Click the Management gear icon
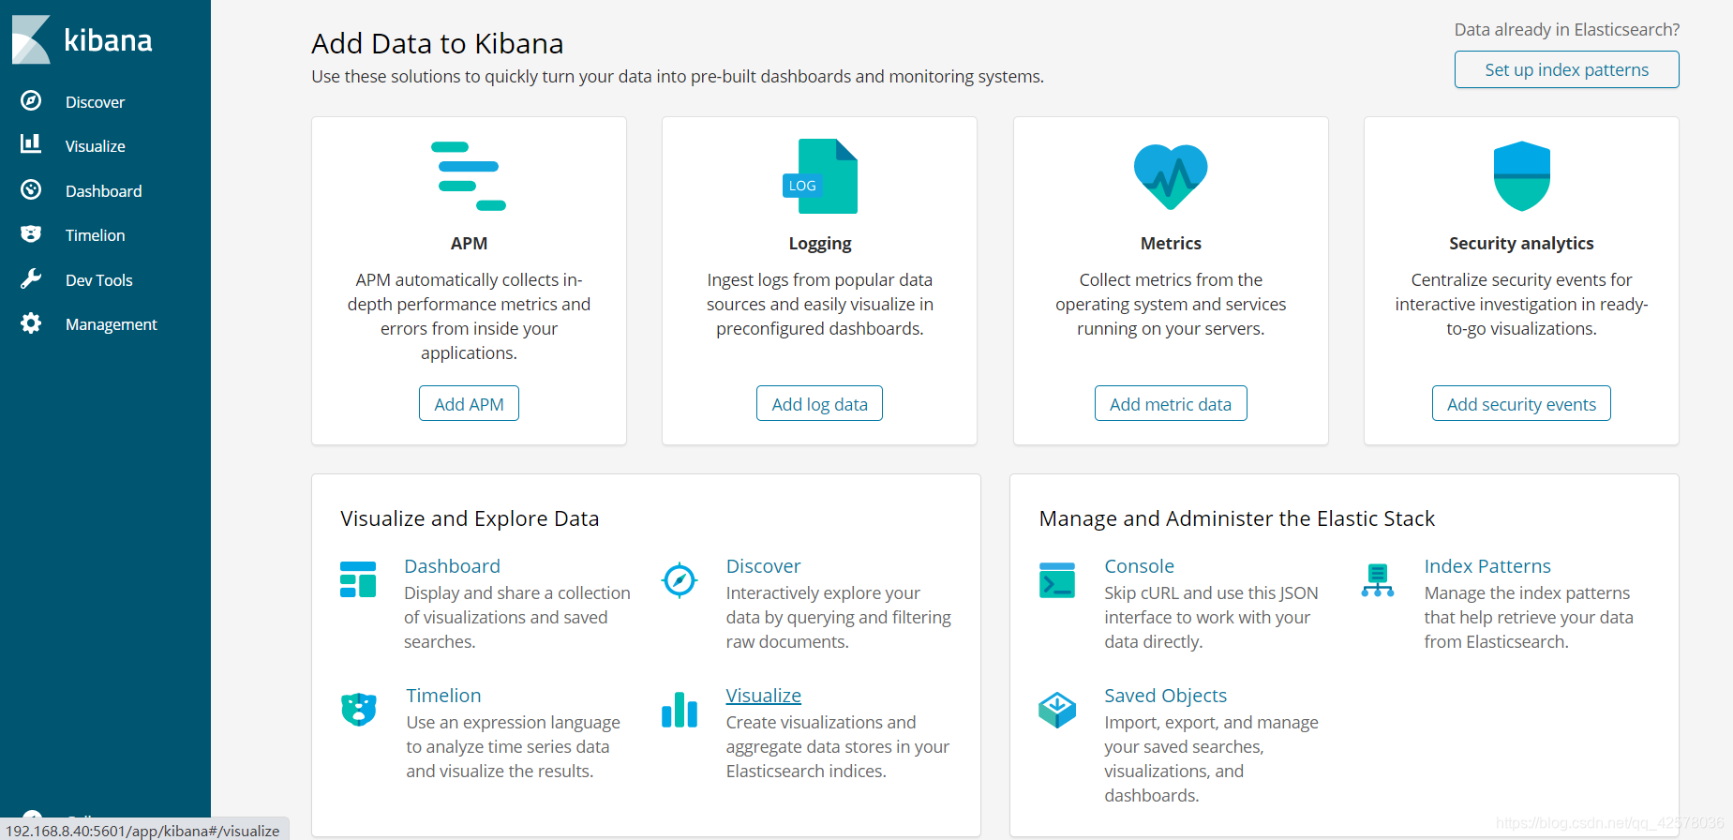 tap(31, 323)
